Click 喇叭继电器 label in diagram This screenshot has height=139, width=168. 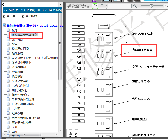click(x=139, y=119)
